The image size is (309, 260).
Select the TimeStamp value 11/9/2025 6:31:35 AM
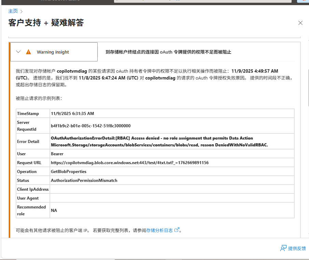click(72, 114)
